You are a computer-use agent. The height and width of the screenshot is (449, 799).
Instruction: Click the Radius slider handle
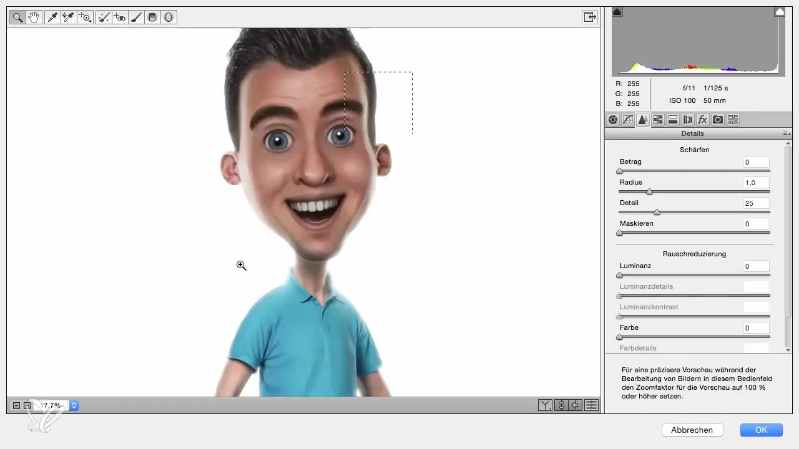(649, 191)
